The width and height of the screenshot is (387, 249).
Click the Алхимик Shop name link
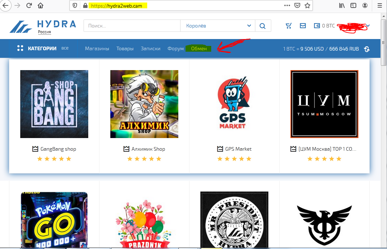tap(148, 149)
